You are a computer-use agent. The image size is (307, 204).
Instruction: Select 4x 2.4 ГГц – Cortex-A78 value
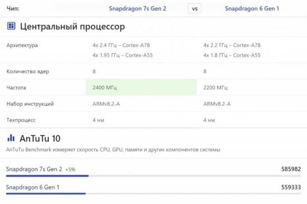pyautogui.click(x=121, y=45)
